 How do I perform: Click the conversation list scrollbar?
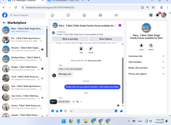pos(47,43)
